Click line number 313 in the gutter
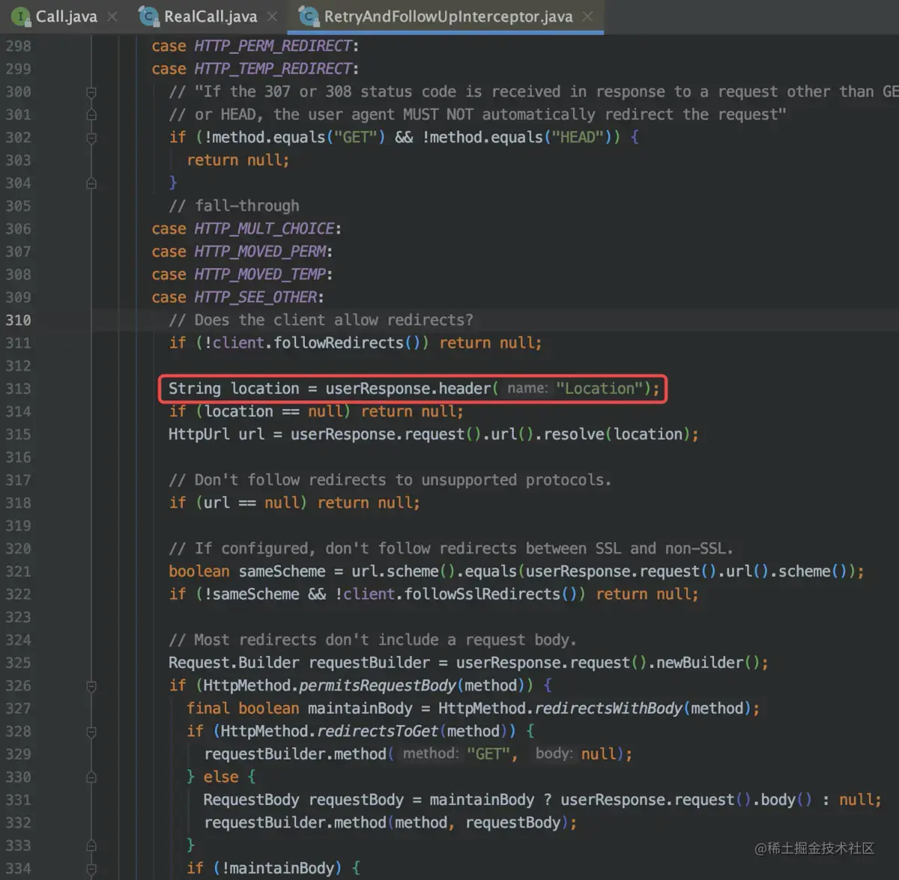The image size is (899, 880). [19, 389]
